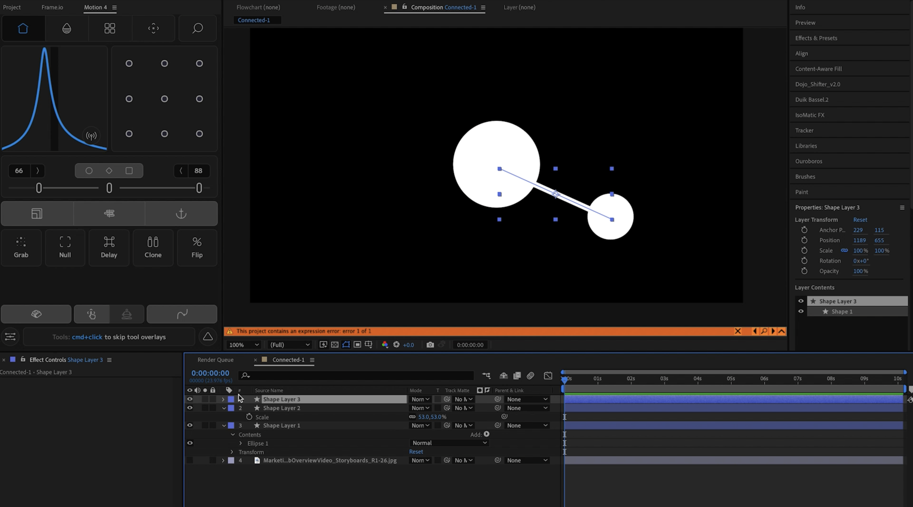Expand the Ellipse 1 group
Viewport: 913px width, 507px height.
[241, 443]
